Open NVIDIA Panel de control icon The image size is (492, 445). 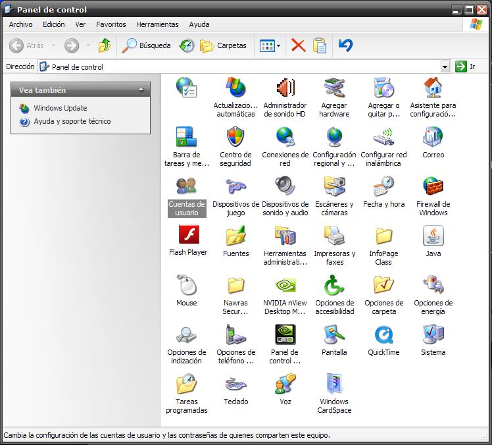coord(285,334)
